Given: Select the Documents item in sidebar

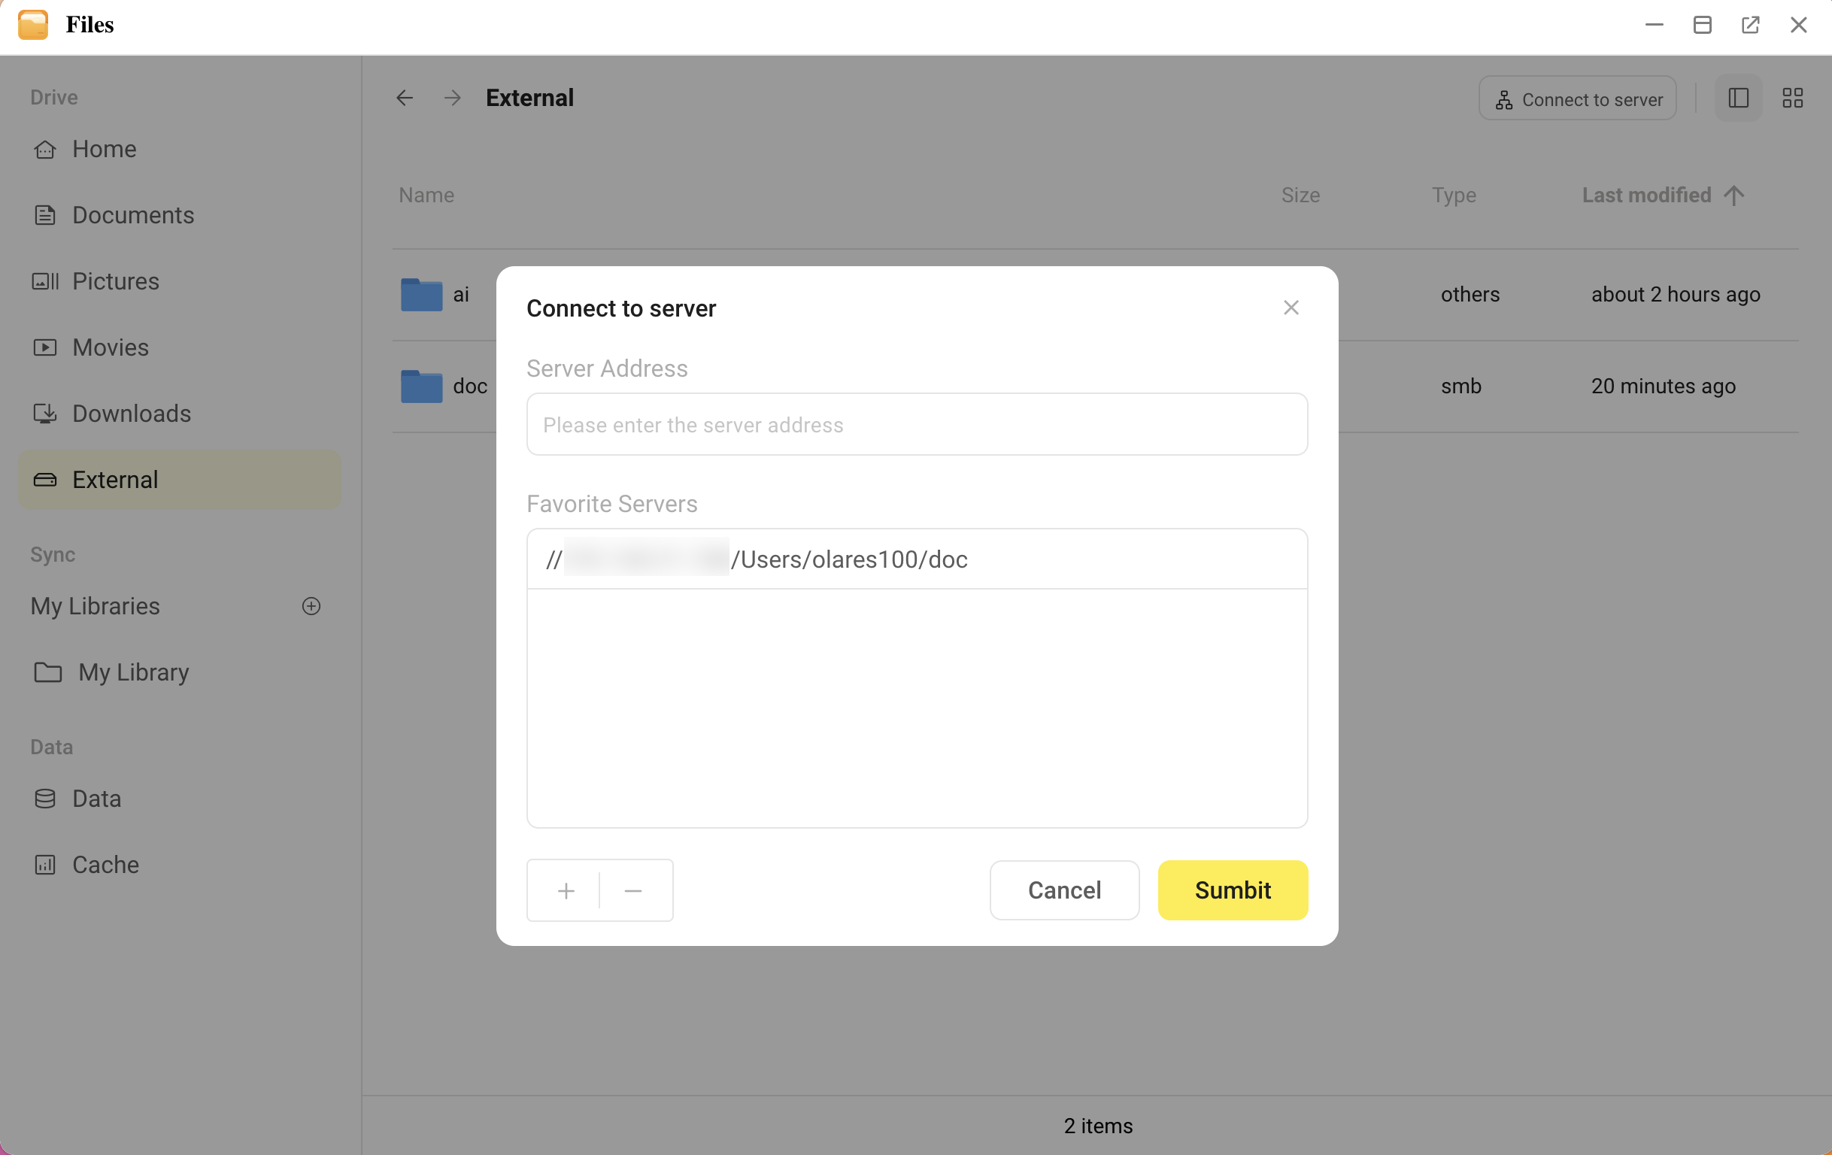Looking at the screenshot, I should [133, 214].
